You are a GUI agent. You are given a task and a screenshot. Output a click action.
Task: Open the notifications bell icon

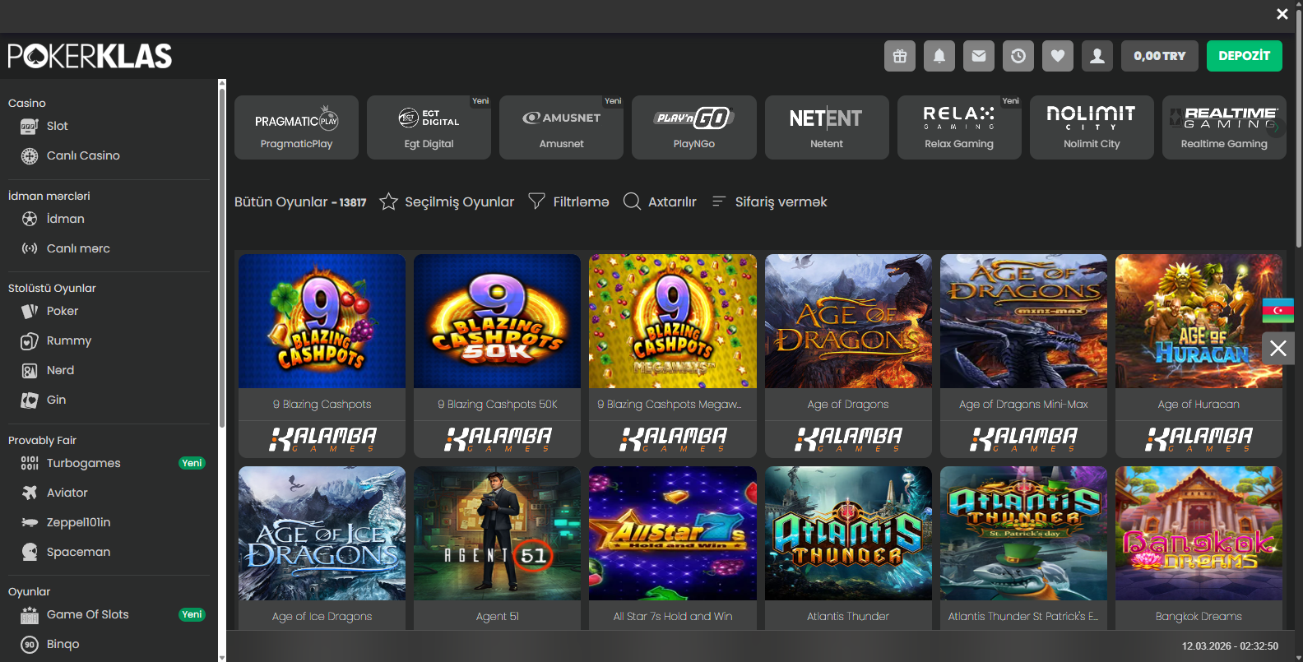939,56
